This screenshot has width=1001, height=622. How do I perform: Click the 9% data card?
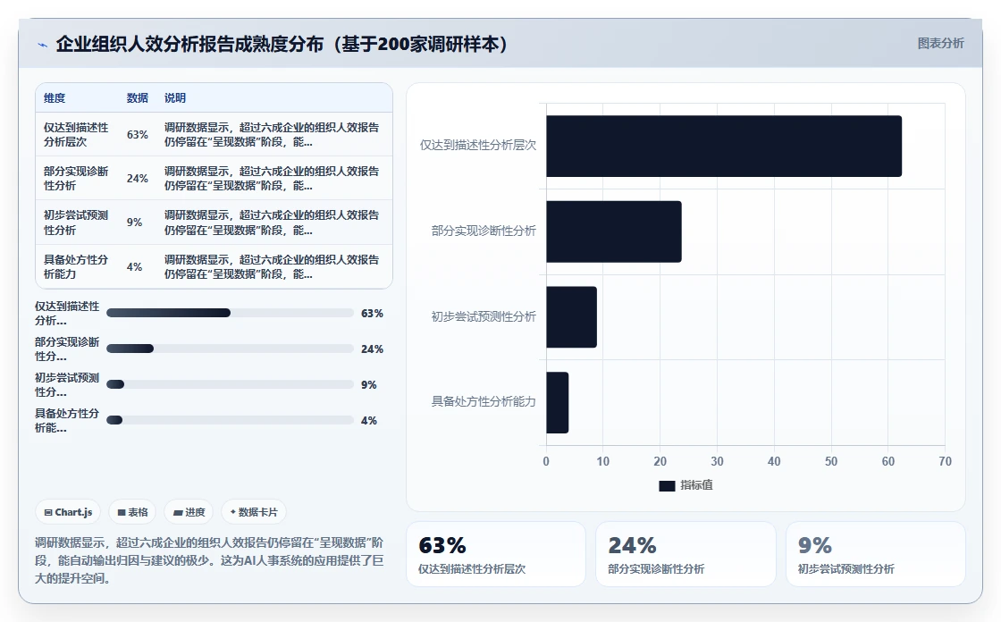[875, 554]
